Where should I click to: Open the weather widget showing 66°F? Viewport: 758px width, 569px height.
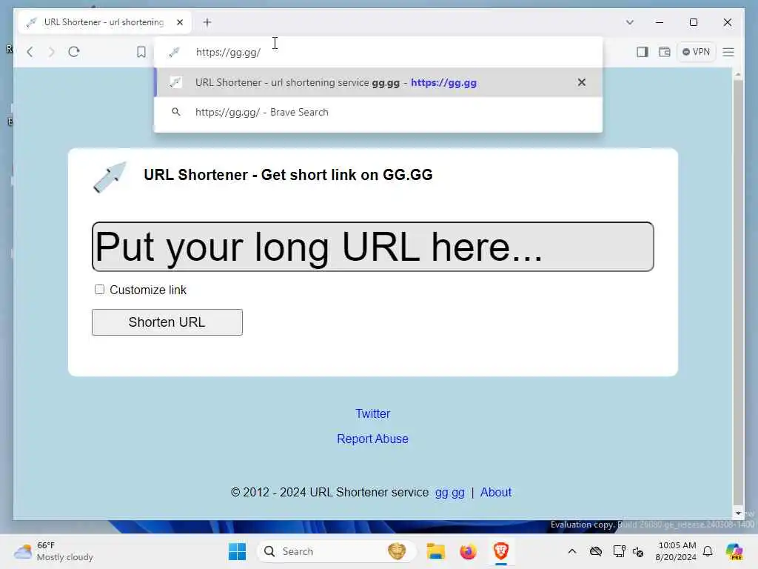tap(53, 551)
